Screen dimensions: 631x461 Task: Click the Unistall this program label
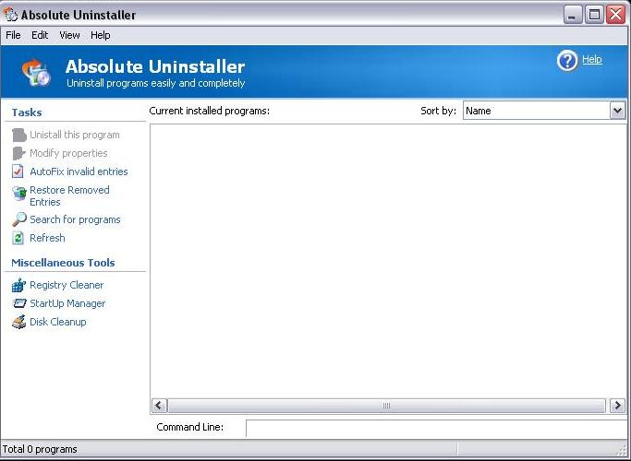(x=75, y=135)
